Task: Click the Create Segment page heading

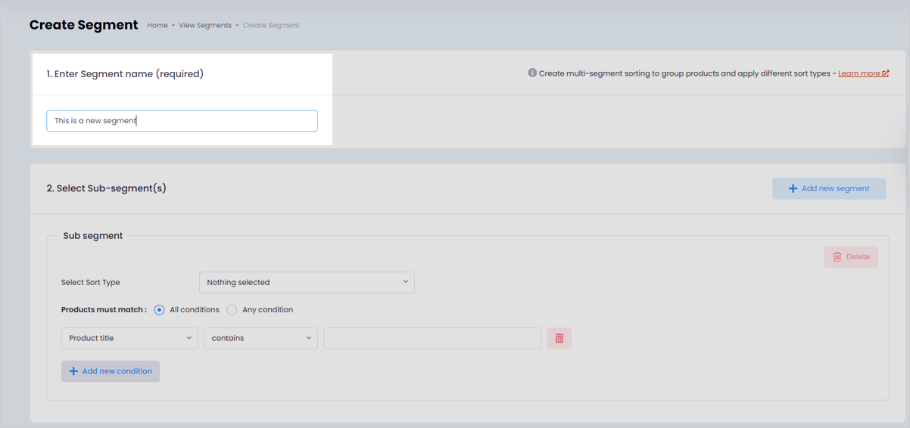Action: 83,25
